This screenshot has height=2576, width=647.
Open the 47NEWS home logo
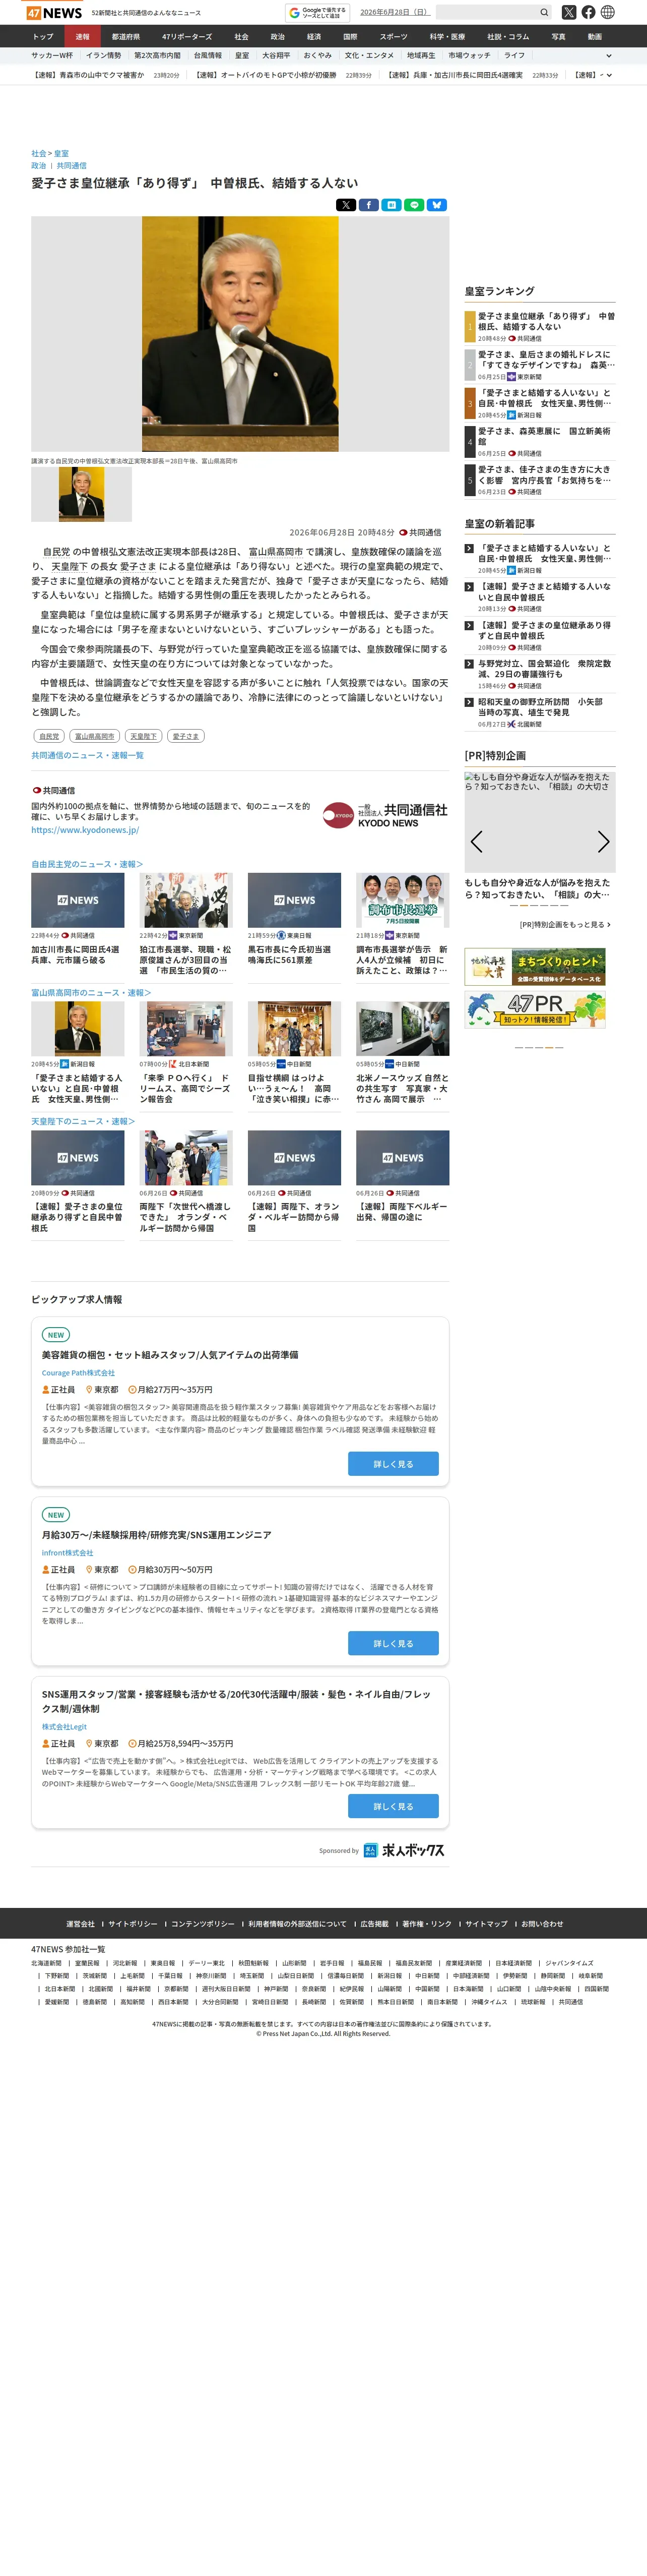(x=54, y=13)
